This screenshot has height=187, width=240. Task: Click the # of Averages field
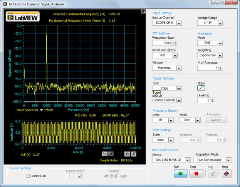point(208,68)
